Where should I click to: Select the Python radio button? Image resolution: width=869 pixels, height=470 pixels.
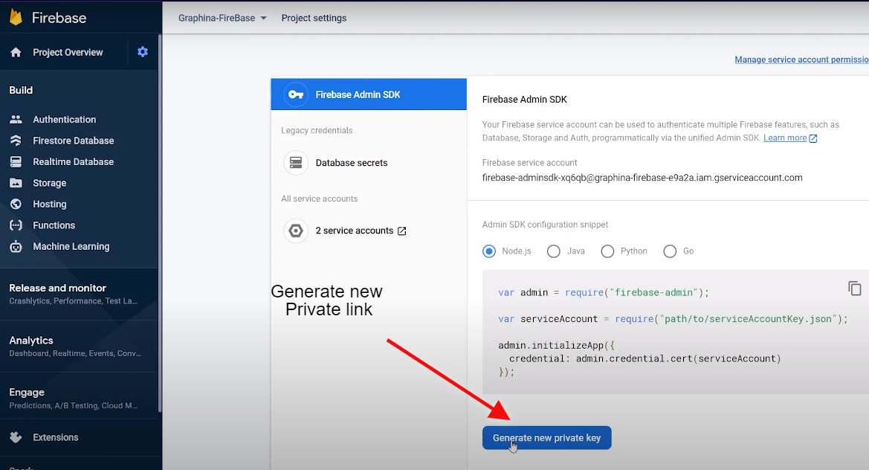click(607, 251)
